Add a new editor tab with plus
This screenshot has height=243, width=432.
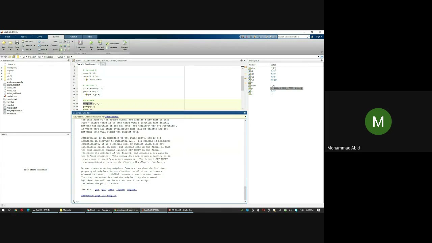(x=103, y=64)
